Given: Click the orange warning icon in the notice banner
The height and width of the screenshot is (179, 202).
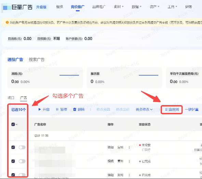Looking at the screenshot, I should (7, 23).
